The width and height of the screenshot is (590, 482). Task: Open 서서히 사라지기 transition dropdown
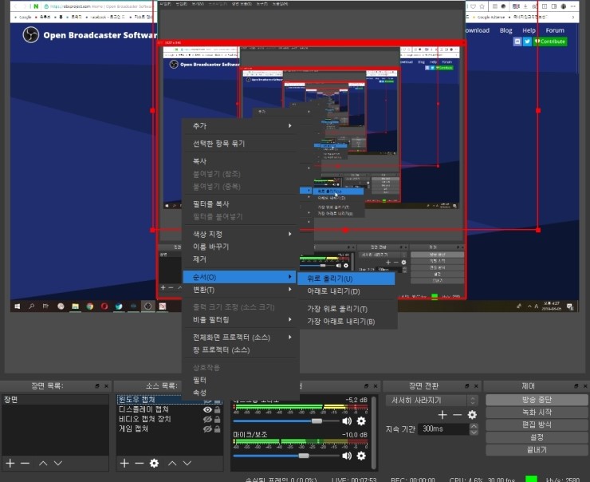click(x=432, y=401)
